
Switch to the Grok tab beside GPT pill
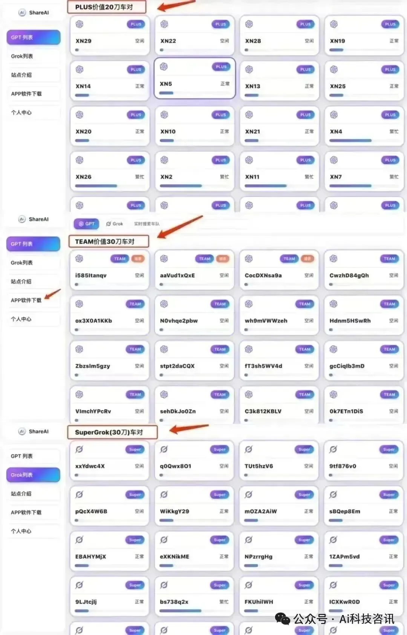pyautogui.click(x=115, y=224)
